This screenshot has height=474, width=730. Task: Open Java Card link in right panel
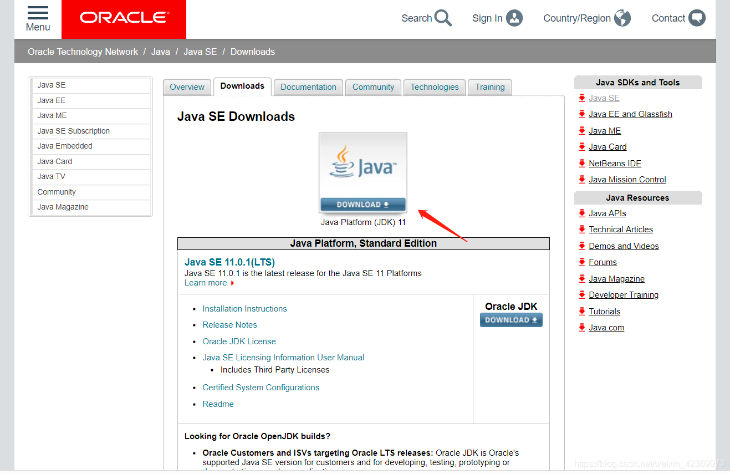[x=608, y=147]
